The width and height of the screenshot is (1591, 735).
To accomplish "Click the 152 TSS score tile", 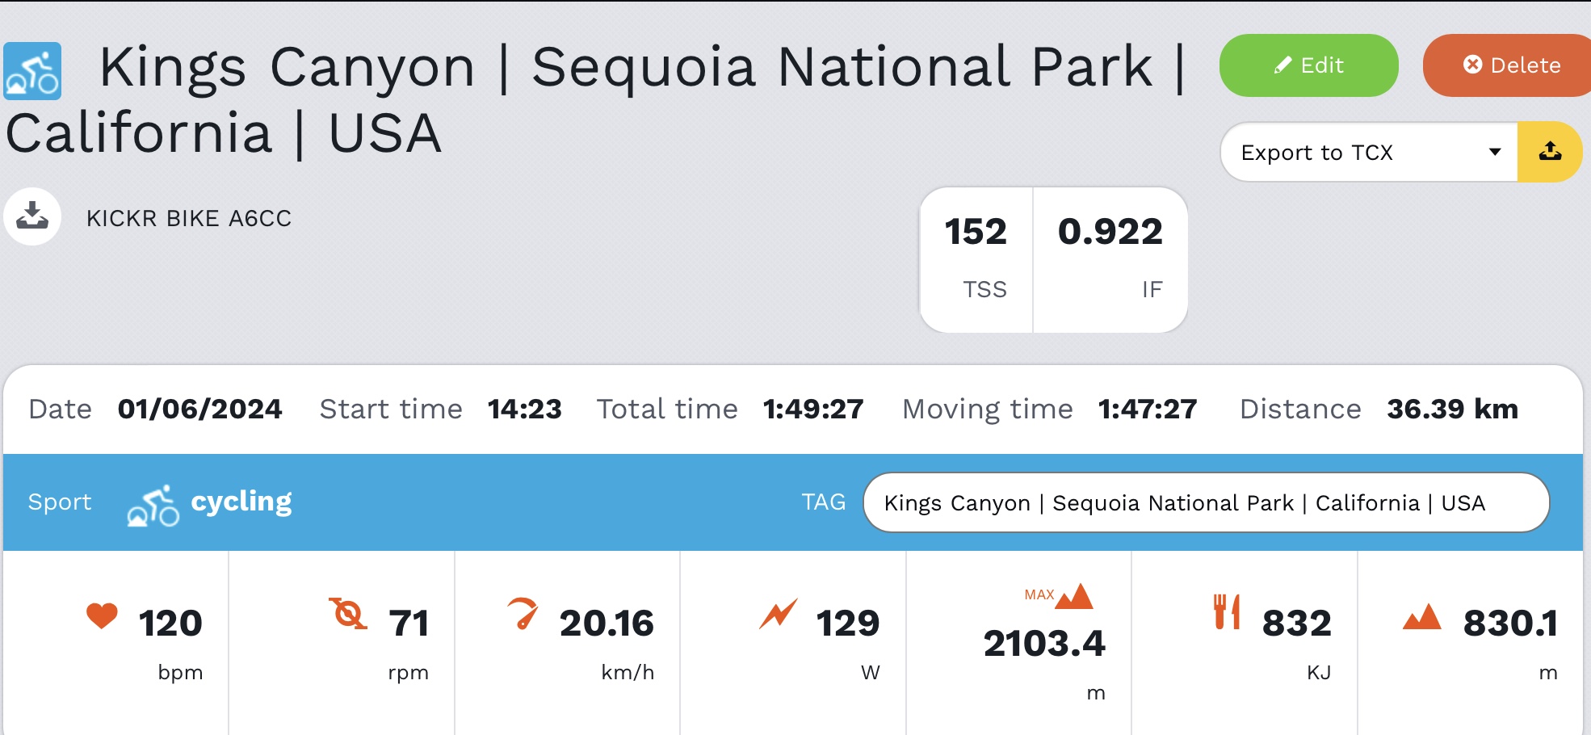I will click(976, 260).
